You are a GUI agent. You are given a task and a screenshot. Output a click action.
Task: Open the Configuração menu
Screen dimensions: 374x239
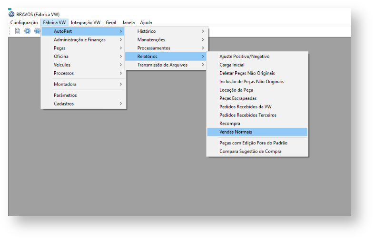click(x=24, y=22)
